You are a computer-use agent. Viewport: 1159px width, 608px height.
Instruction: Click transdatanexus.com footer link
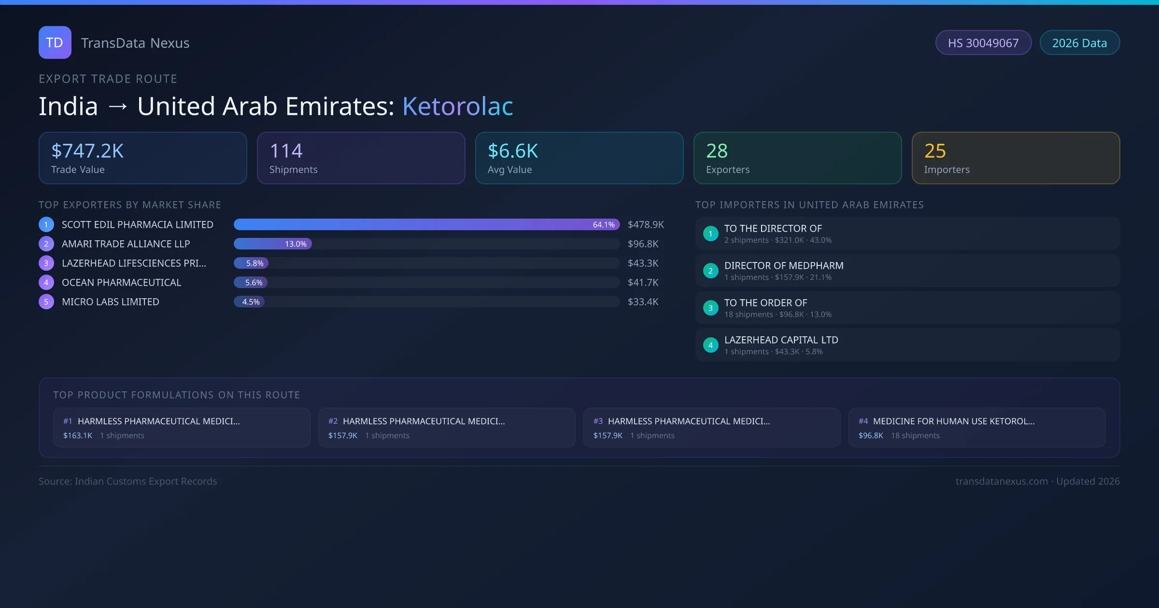pyautogui.click(x=1001, y=481)
